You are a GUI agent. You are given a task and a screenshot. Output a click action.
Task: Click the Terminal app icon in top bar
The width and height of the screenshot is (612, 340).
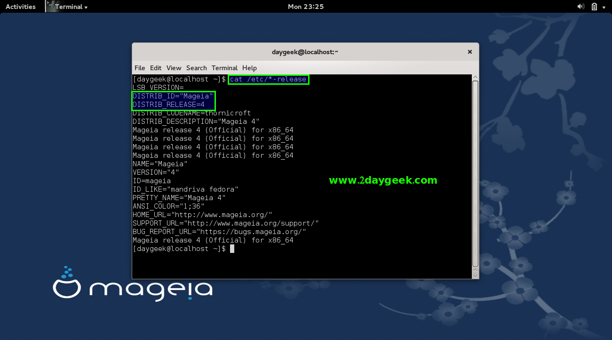51,6
